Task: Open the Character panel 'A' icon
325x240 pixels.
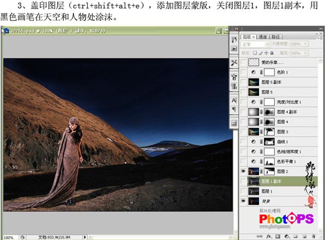Action: (x=234, y=100)
